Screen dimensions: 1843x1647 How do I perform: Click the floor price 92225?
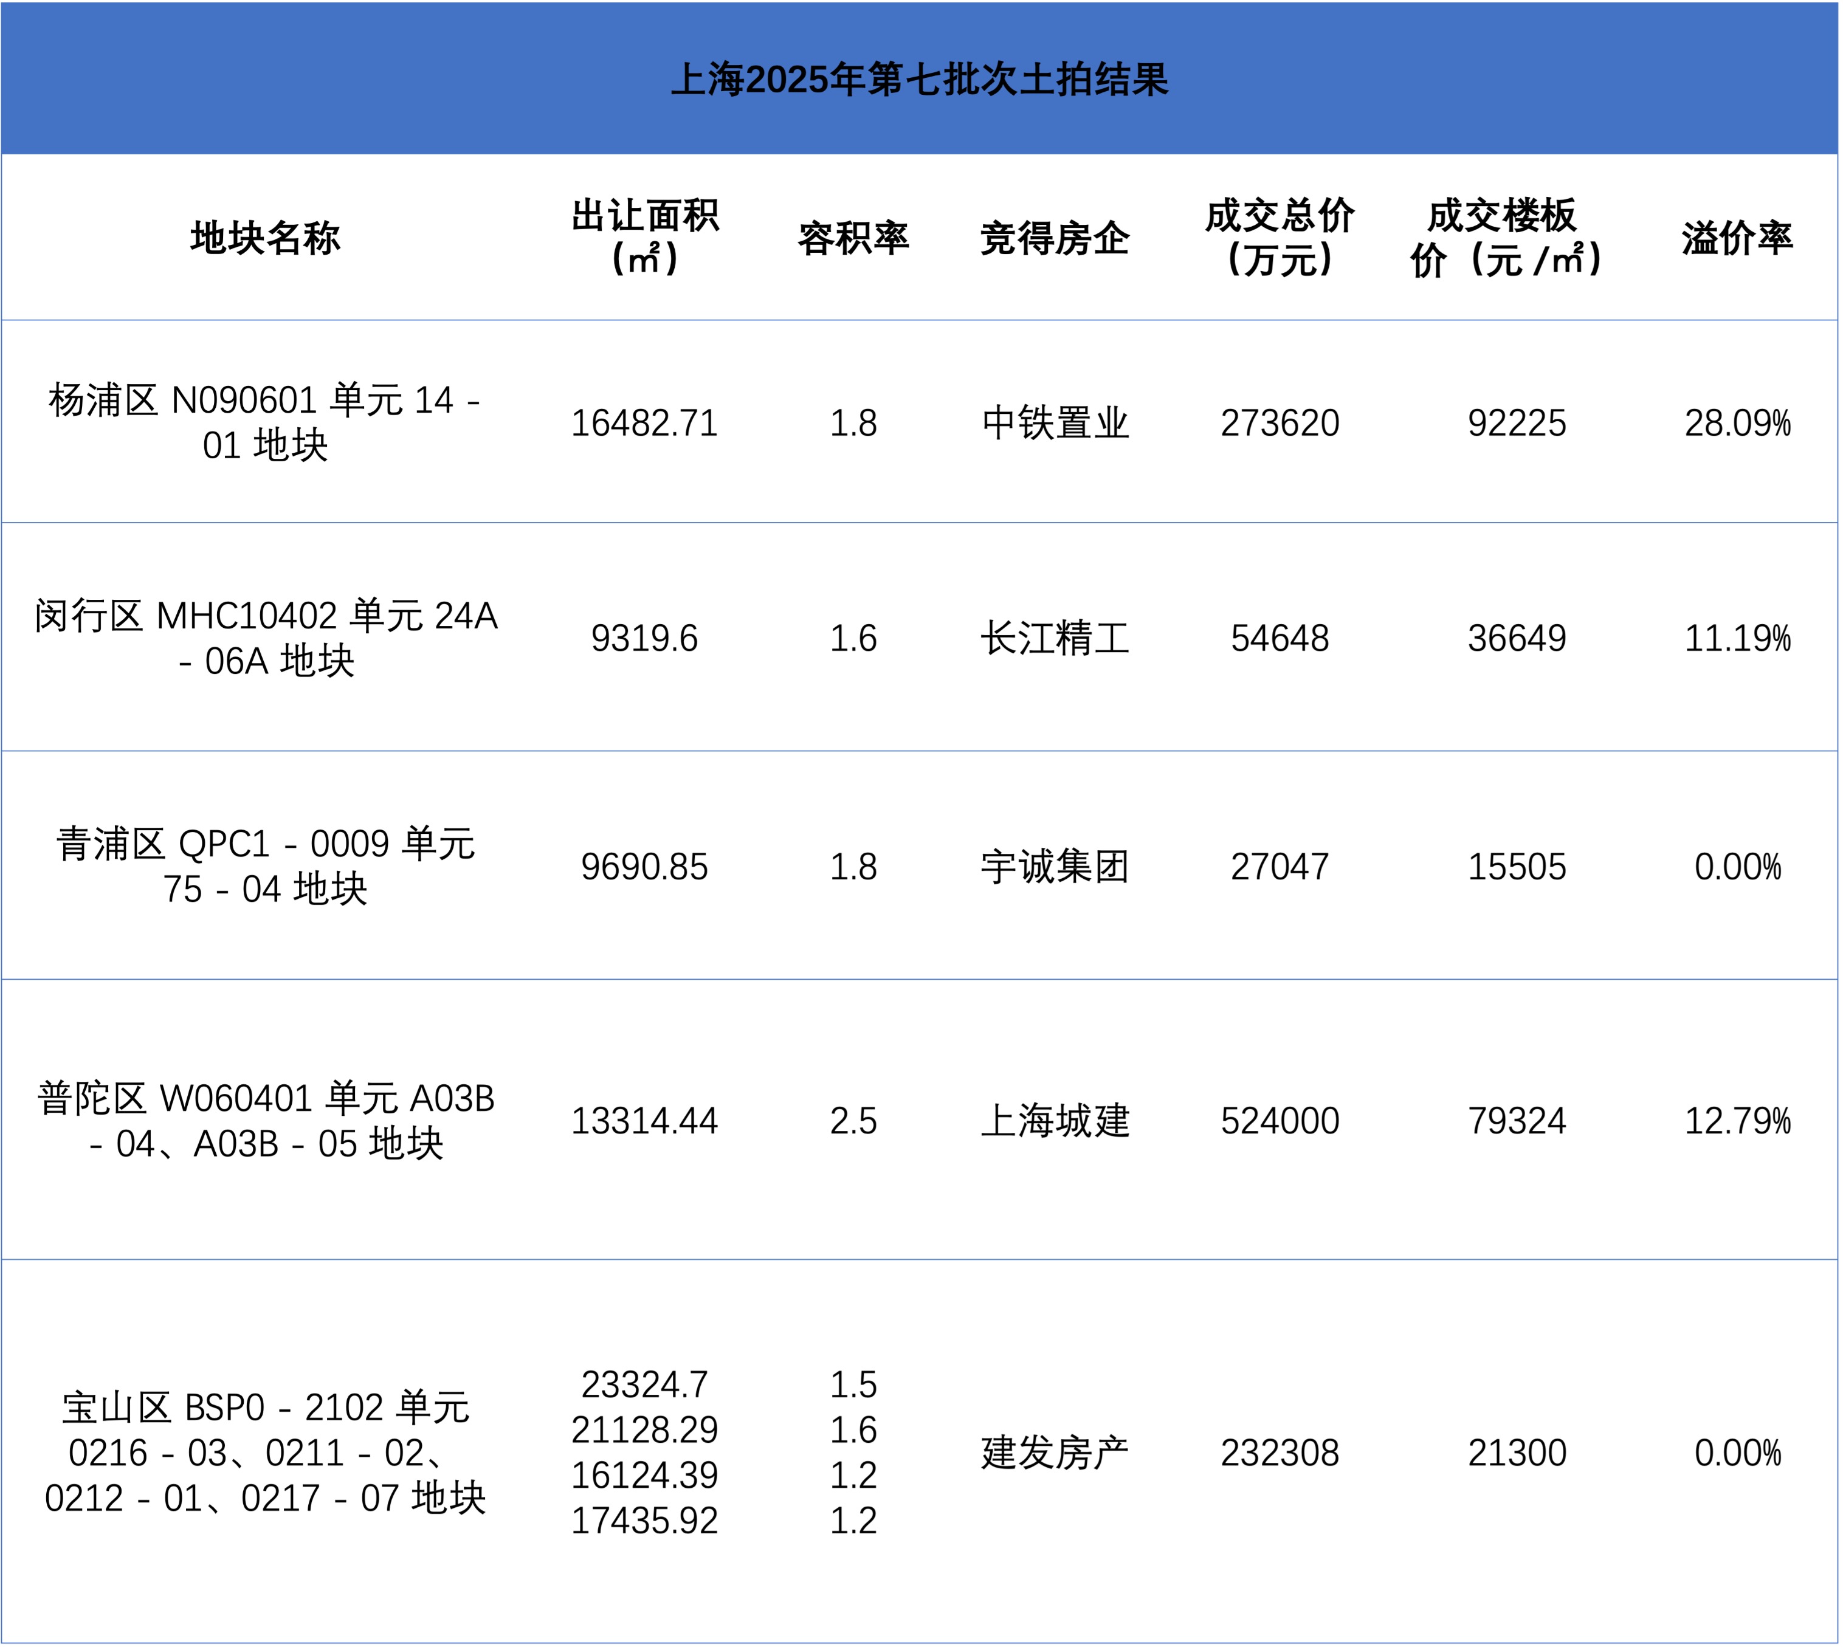pos(1517,424)
